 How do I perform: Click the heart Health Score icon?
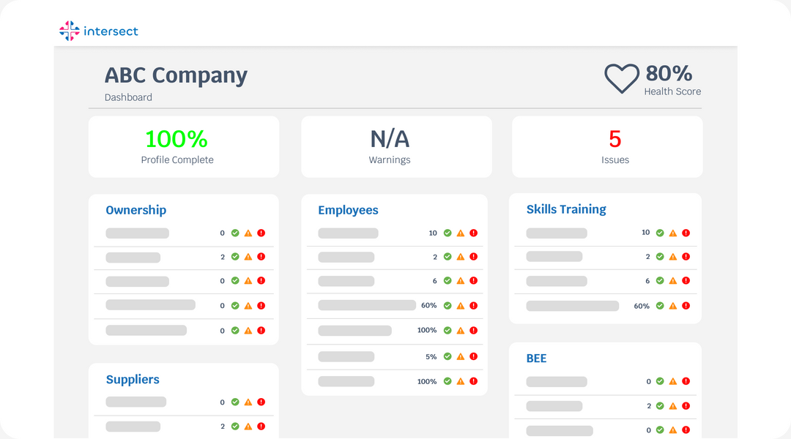tap(622, 78)
